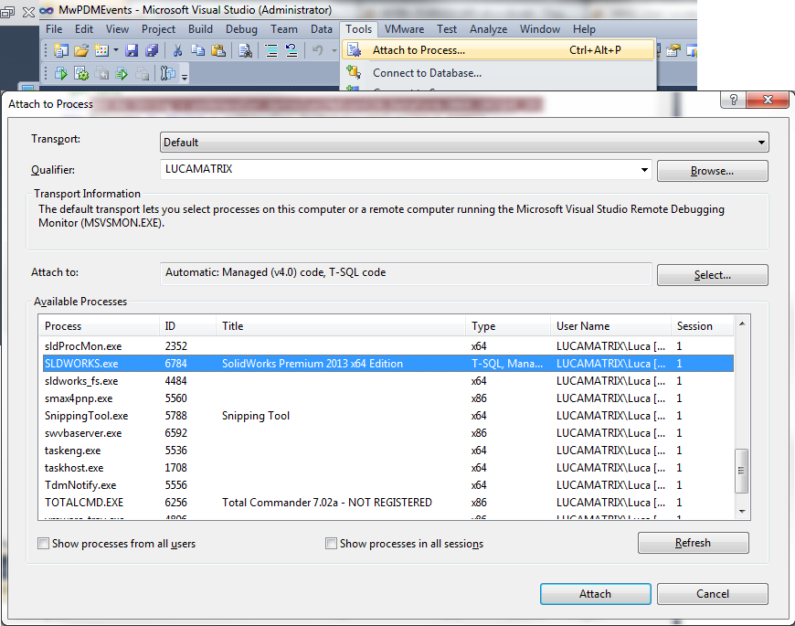The image size is (795, 626).
Task: Select the sldProcMon.exe process row
Action: (x=387, y=346)
